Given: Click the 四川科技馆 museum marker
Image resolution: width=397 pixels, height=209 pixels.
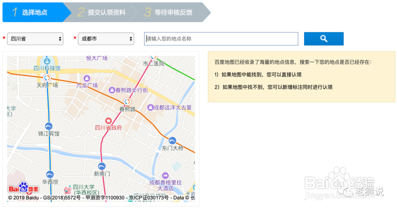Looking at the screenshot, I should coord(47,61).
